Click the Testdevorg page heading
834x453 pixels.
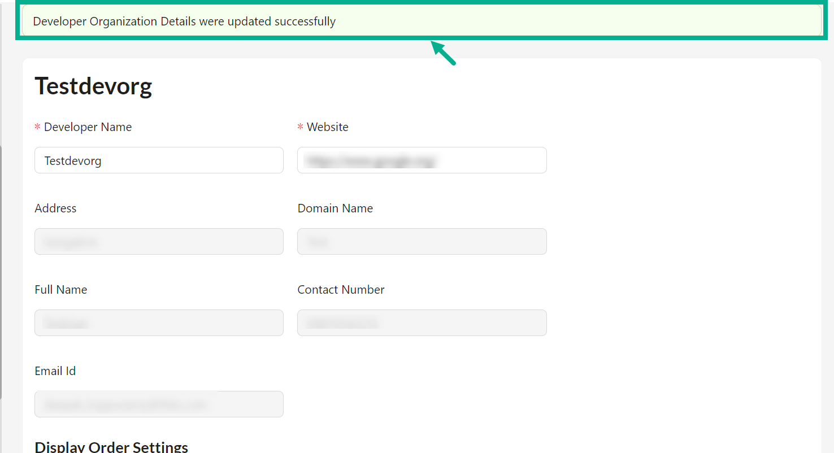tap(93, 86)
